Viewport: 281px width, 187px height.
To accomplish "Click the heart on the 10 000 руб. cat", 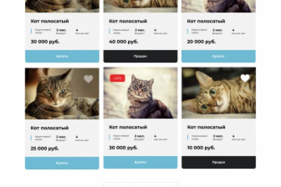I will (x=245, y=78).
